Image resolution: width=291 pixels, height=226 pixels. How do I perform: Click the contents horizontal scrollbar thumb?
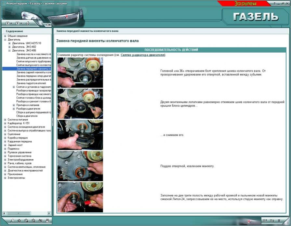click(x=18, y=213)
